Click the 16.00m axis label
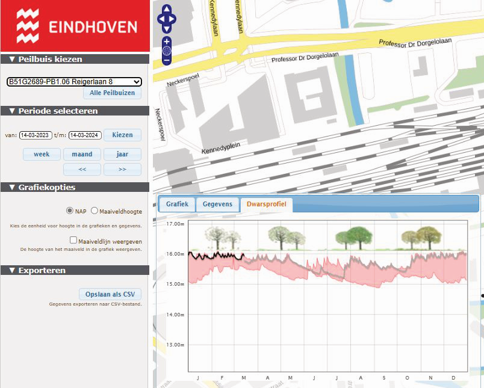The height and width of the screenshot is (388, 484). click(175, 254)
